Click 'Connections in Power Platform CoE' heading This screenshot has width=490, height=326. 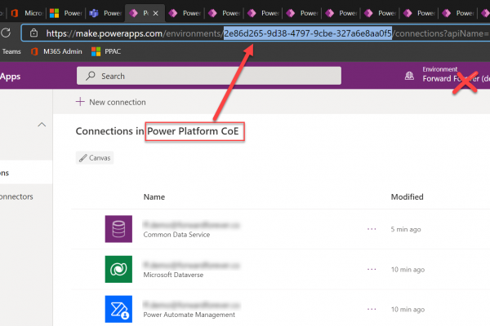click(157, 131)
